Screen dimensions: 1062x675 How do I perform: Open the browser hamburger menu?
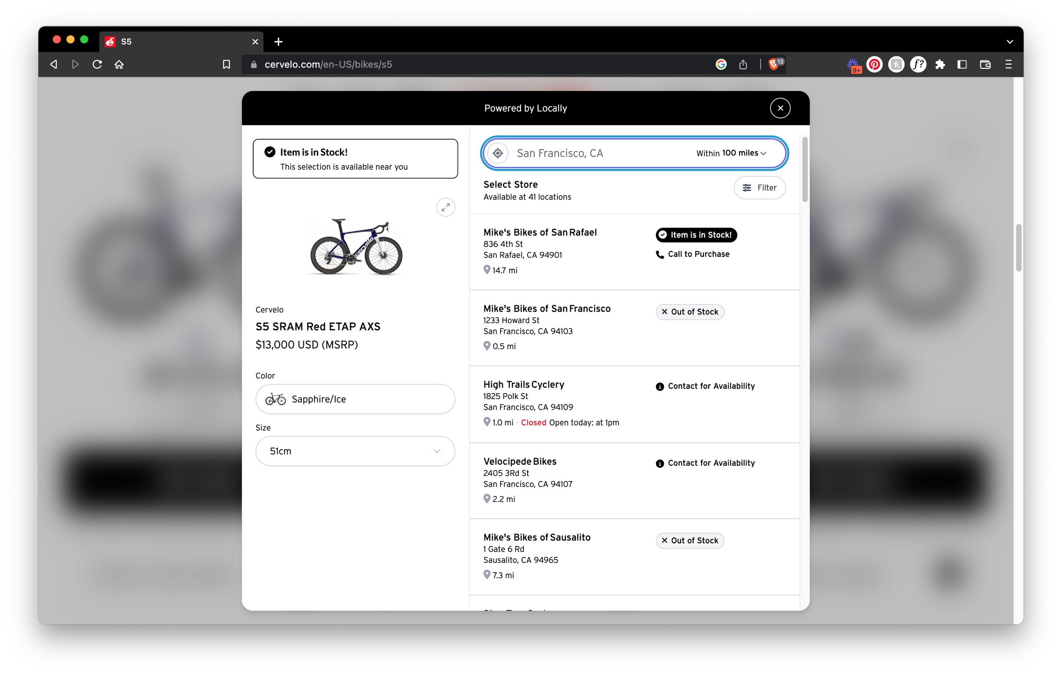pyautogui.click(x=1008, y=65)
